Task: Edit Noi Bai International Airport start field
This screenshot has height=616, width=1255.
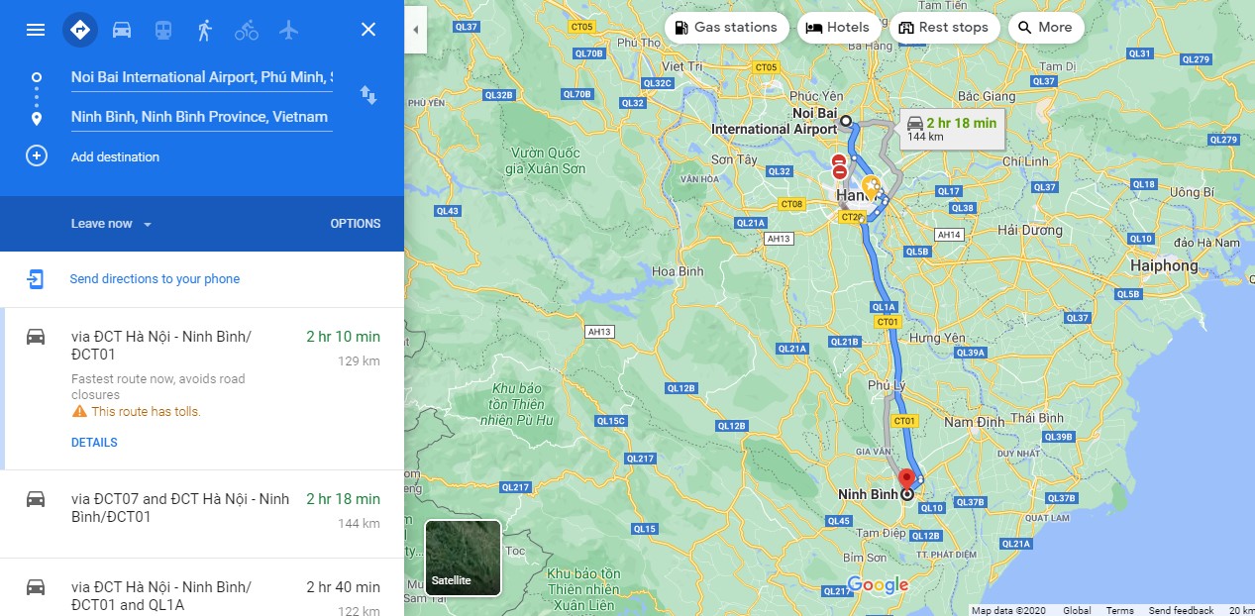Action: coord(202,77)
